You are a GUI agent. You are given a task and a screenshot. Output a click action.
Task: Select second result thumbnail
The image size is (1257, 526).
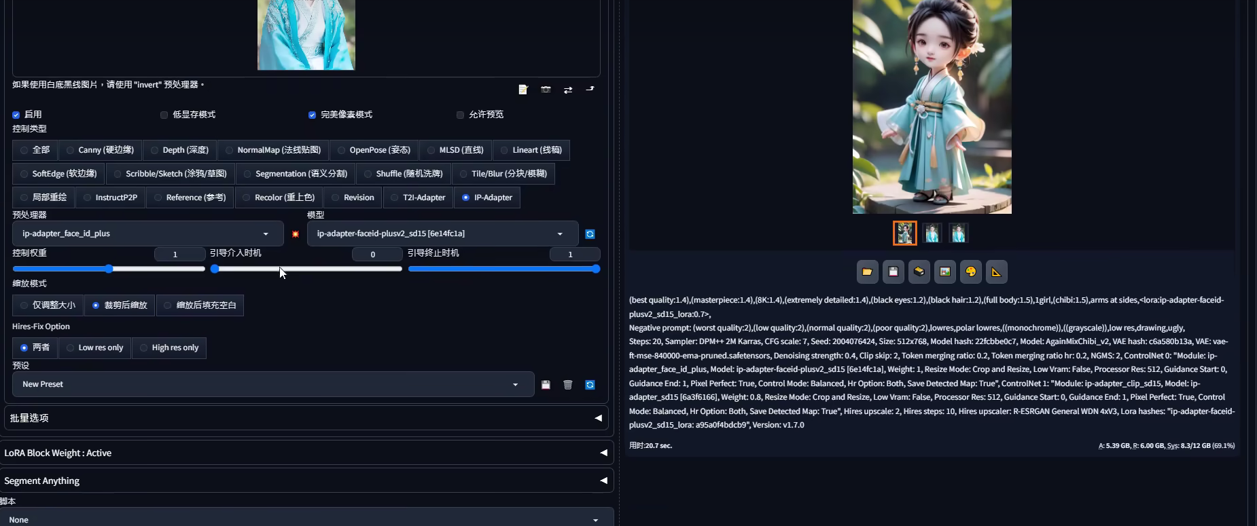932,233
